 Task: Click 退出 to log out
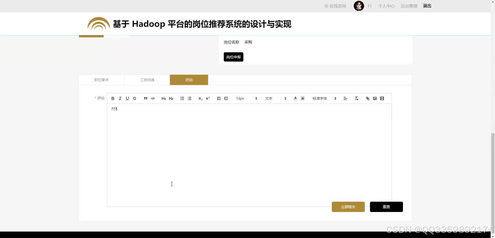click(427, 6)
